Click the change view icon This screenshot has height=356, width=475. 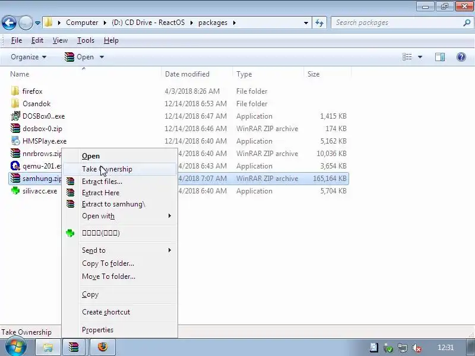407,57
